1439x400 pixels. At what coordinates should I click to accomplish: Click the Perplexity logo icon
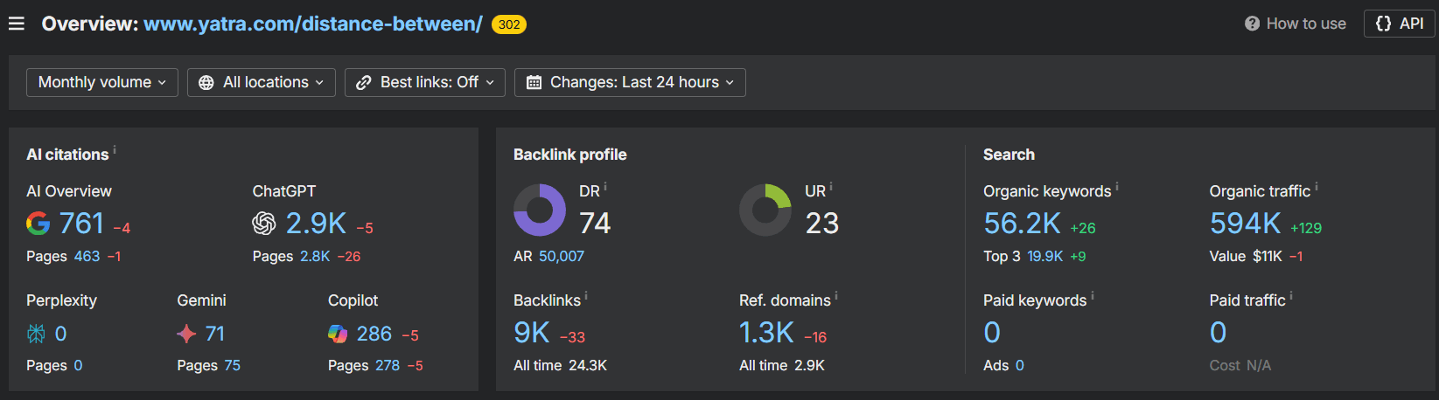point(36,334)
